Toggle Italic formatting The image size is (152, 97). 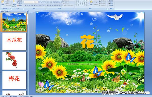point(27,6)
